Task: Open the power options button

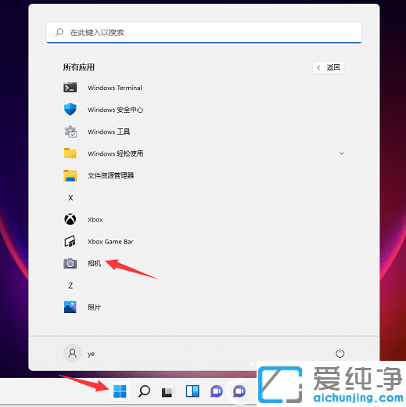Action: click(340, 353)
